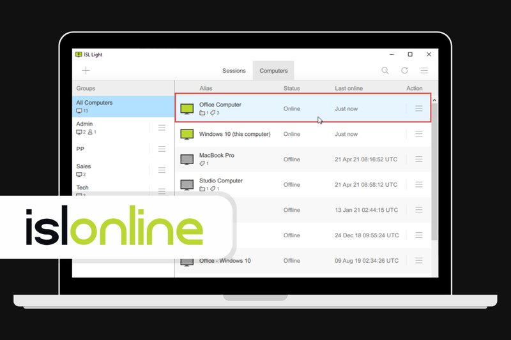Click the plus icon to add new

[x=86, y=70]
